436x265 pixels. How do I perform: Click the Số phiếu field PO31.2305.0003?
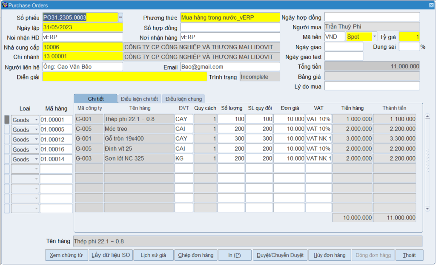pos(80,17)
